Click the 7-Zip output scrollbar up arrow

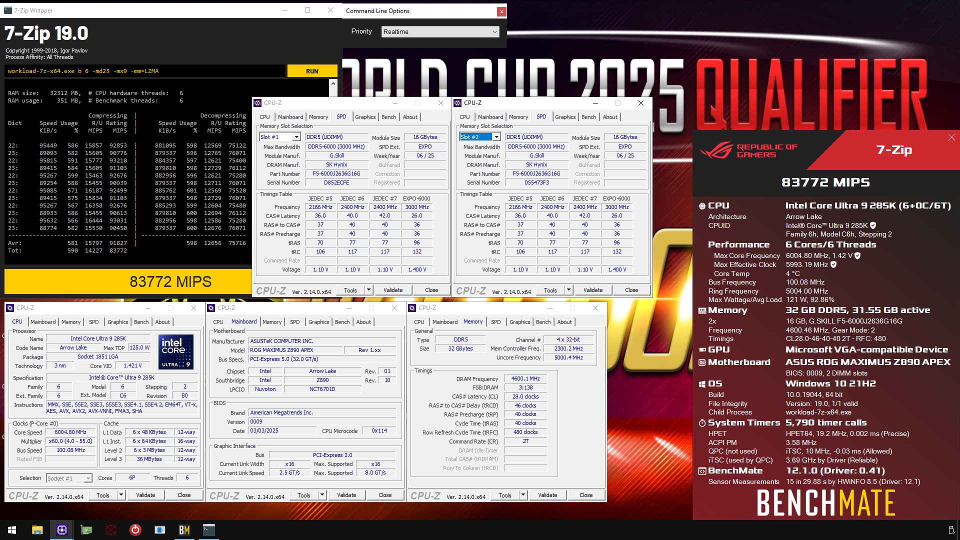[x=333, y=83]
